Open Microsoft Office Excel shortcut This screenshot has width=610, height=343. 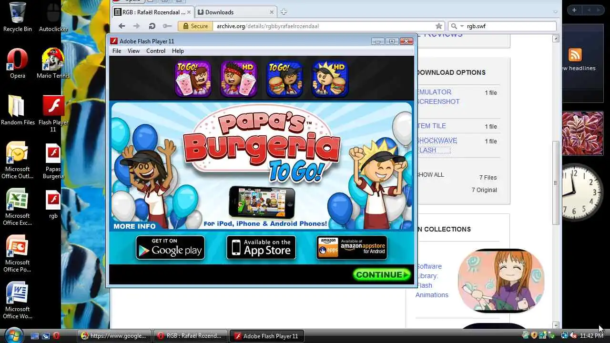(18, 207)
